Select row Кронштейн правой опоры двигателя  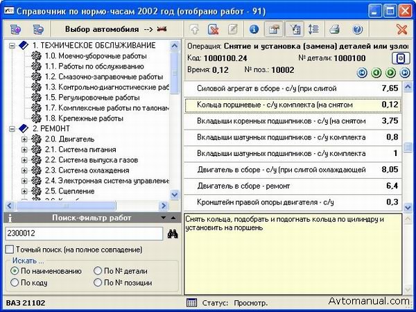(293, 202)
